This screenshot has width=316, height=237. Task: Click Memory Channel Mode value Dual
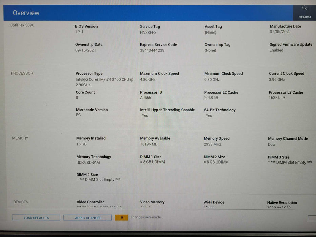click(272, 144)
